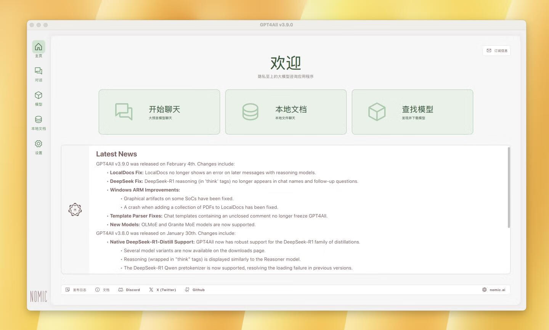549x330 pixels.
Task: Click the Latest News heading
Action: click(x=116, y=154)
